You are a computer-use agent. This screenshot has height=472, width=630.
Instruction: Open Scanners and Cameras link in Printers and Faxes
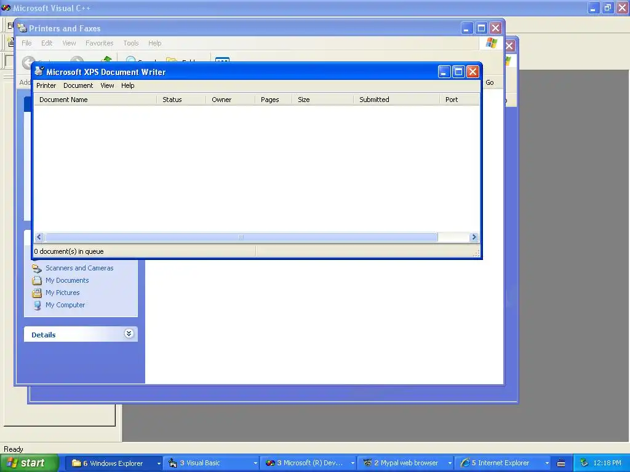click(79, 268)
